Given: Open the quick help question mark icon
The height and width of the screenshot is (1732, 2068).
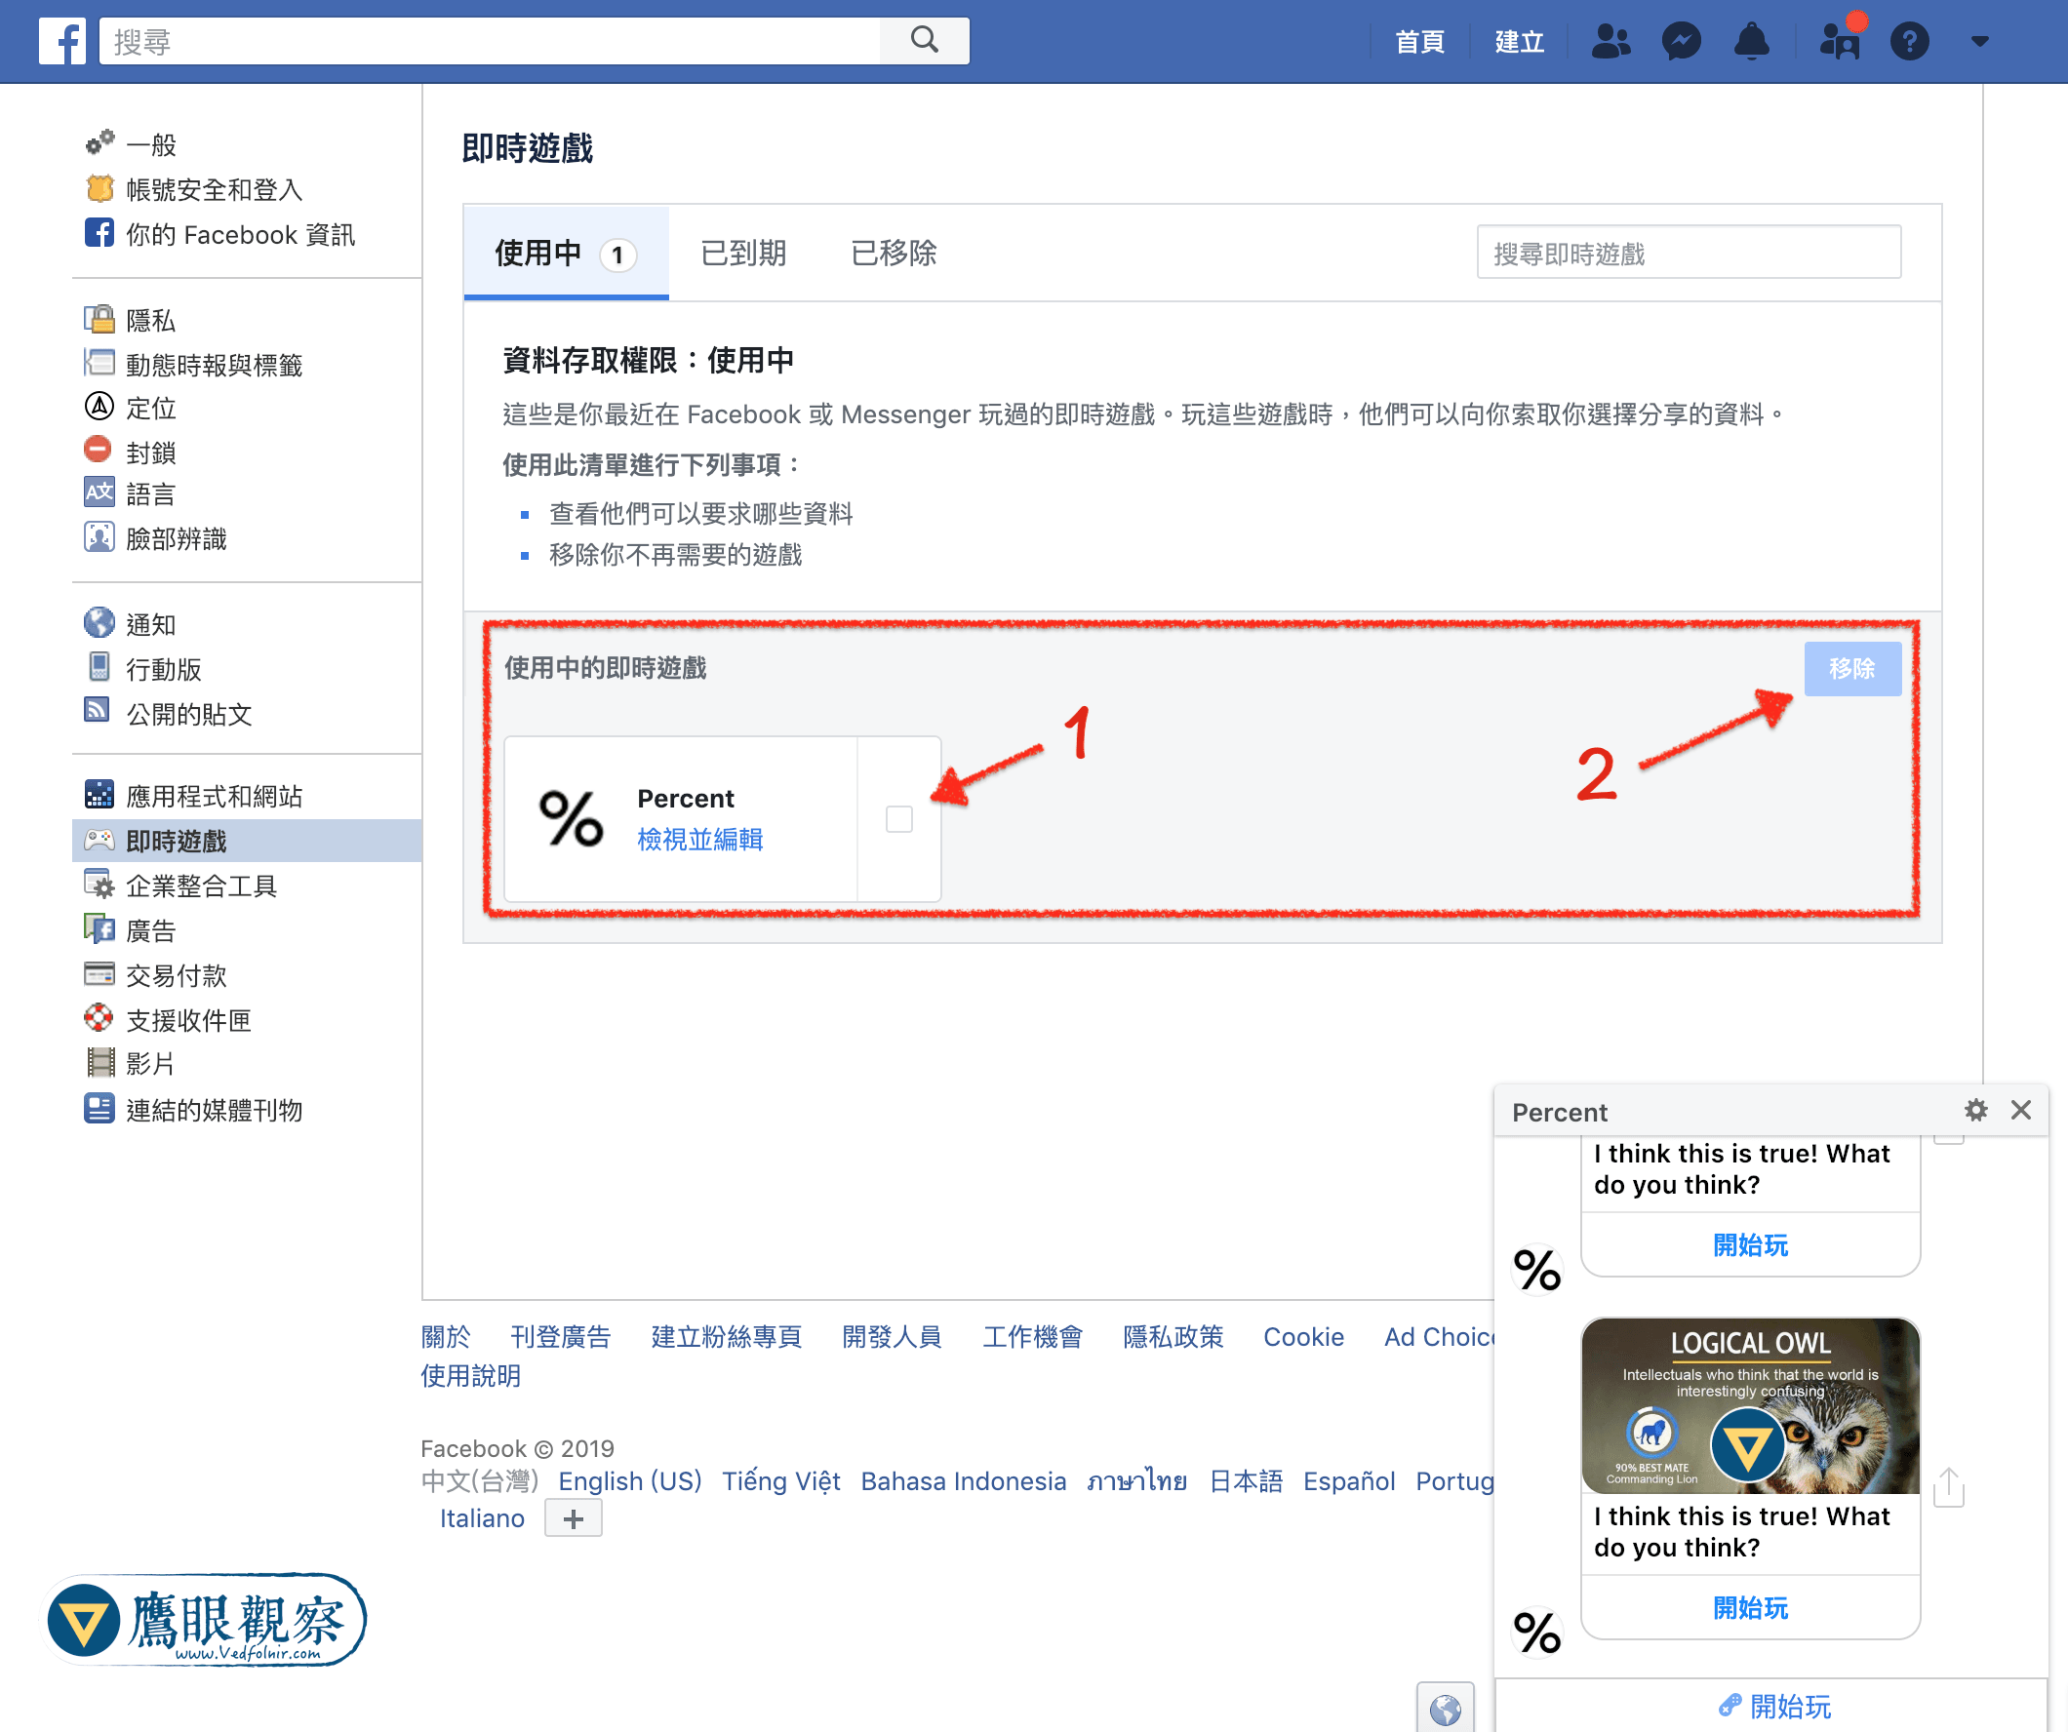Looking at the screenshot, I should 1909,41.
